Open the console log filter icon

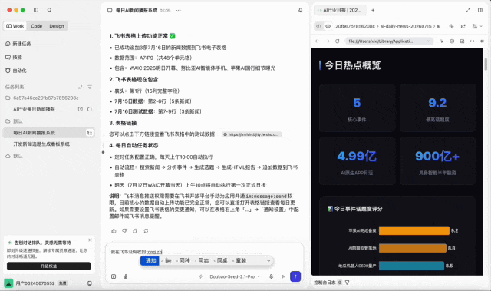(348, 283)
